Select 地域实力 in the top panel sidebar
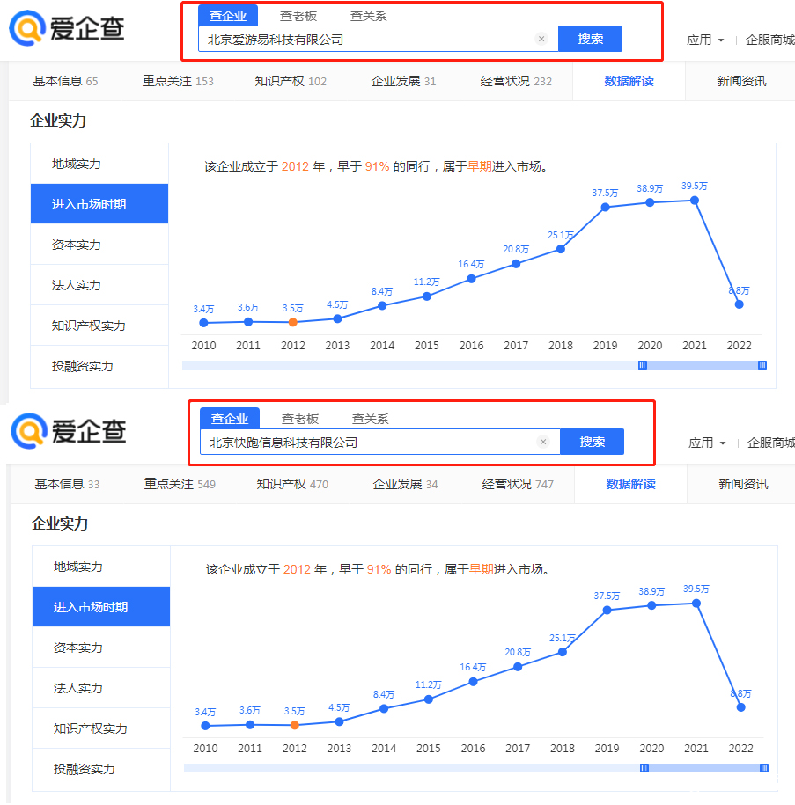 click(99, 164)
